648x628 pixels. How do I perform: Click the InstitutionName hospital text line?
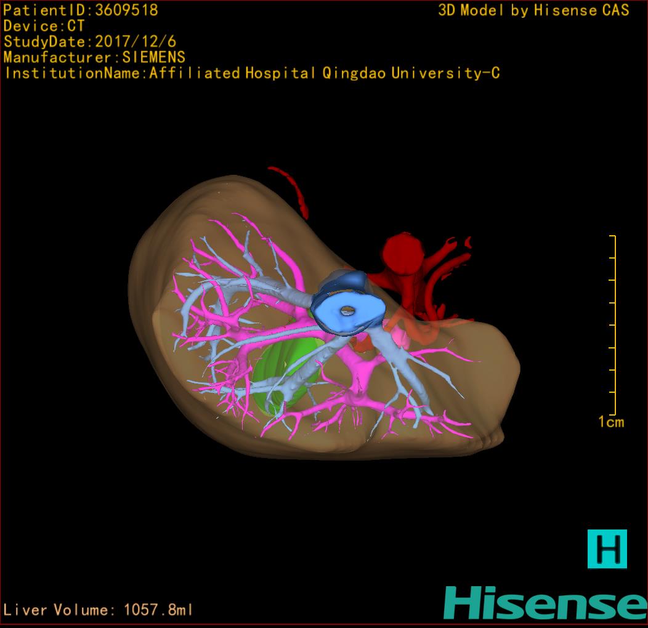tap(251, 73)
